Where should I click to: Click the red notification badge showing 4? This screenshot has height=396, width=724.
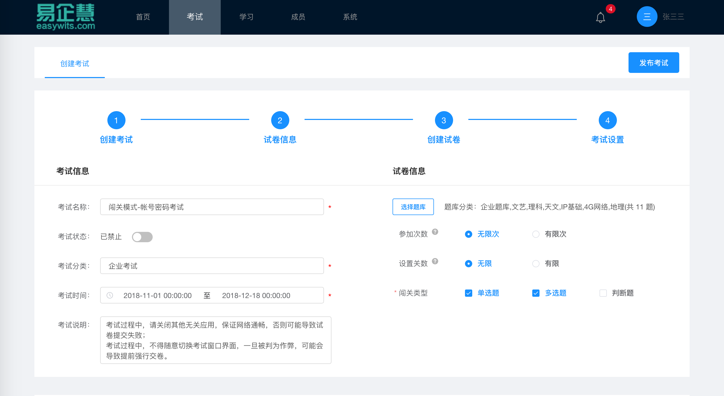[610, 9]
